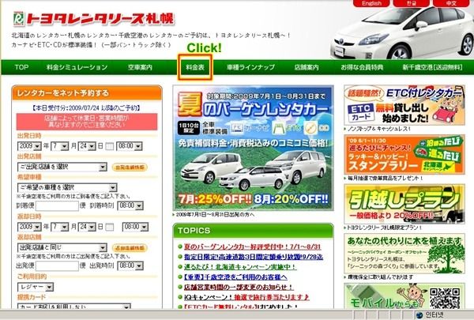Screen dimensions: 474x320
Task: Open departure day dropdown
Action: tap(87, 146)
